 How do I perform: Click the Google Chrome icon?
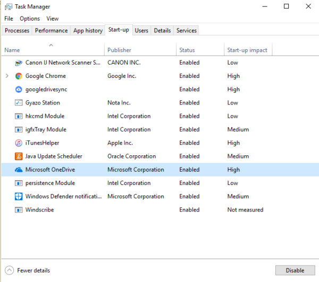pyautogui.click(x=19, y=76)
